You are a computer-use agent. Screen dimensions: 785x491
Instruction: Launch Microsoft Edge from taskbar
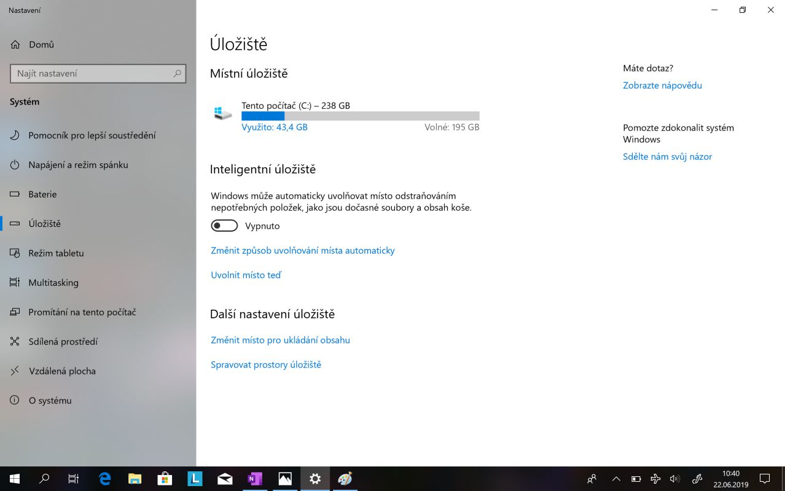(104, 479)
